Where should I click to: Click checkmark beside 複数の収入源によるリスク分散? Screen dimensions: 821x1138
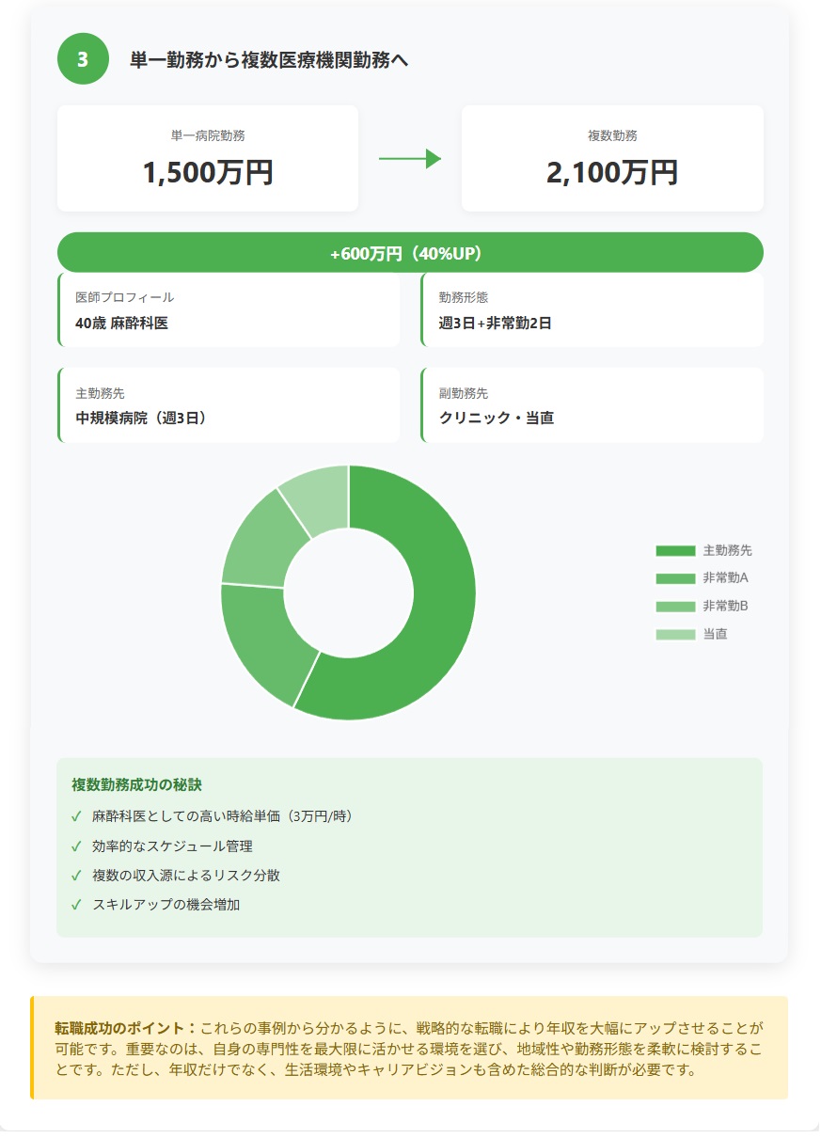pyautogui.click(x=76, y=876)
